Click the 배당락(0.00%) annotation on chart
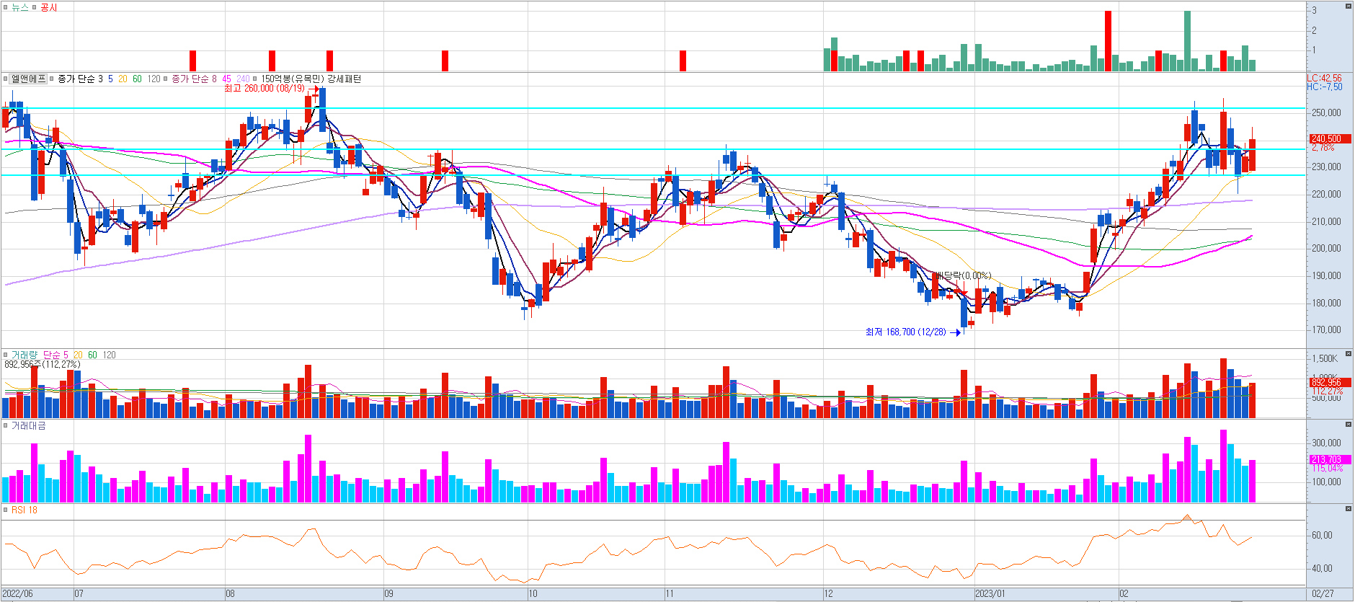 pyautogui.click(x=962, y=275)
